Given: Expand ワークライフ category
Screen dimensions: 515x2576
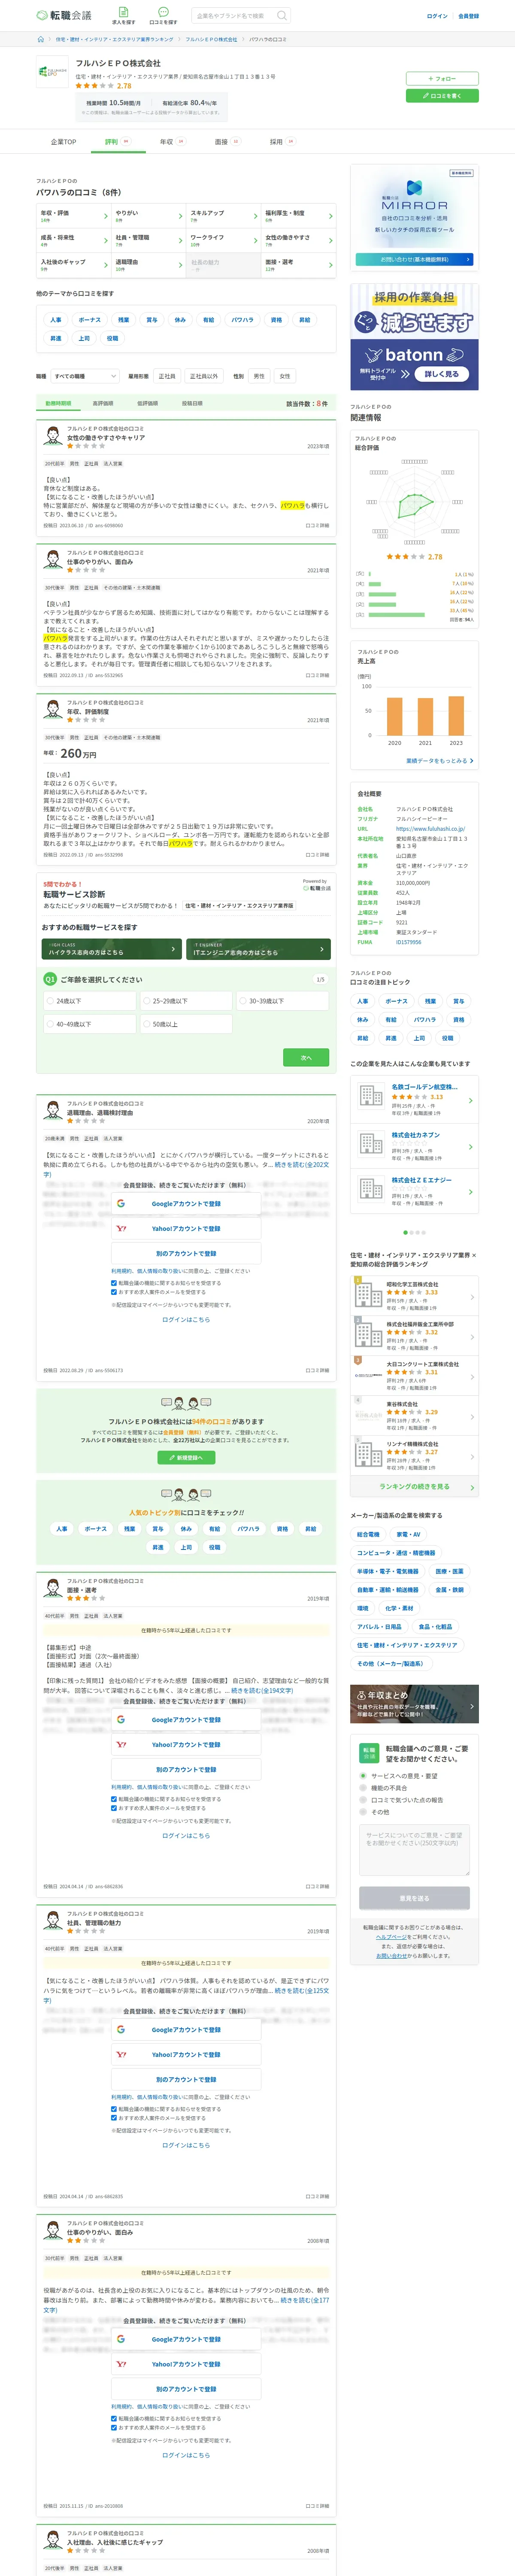Looking at the screenshot, I should pyautogui.click(x=223, y=240).
